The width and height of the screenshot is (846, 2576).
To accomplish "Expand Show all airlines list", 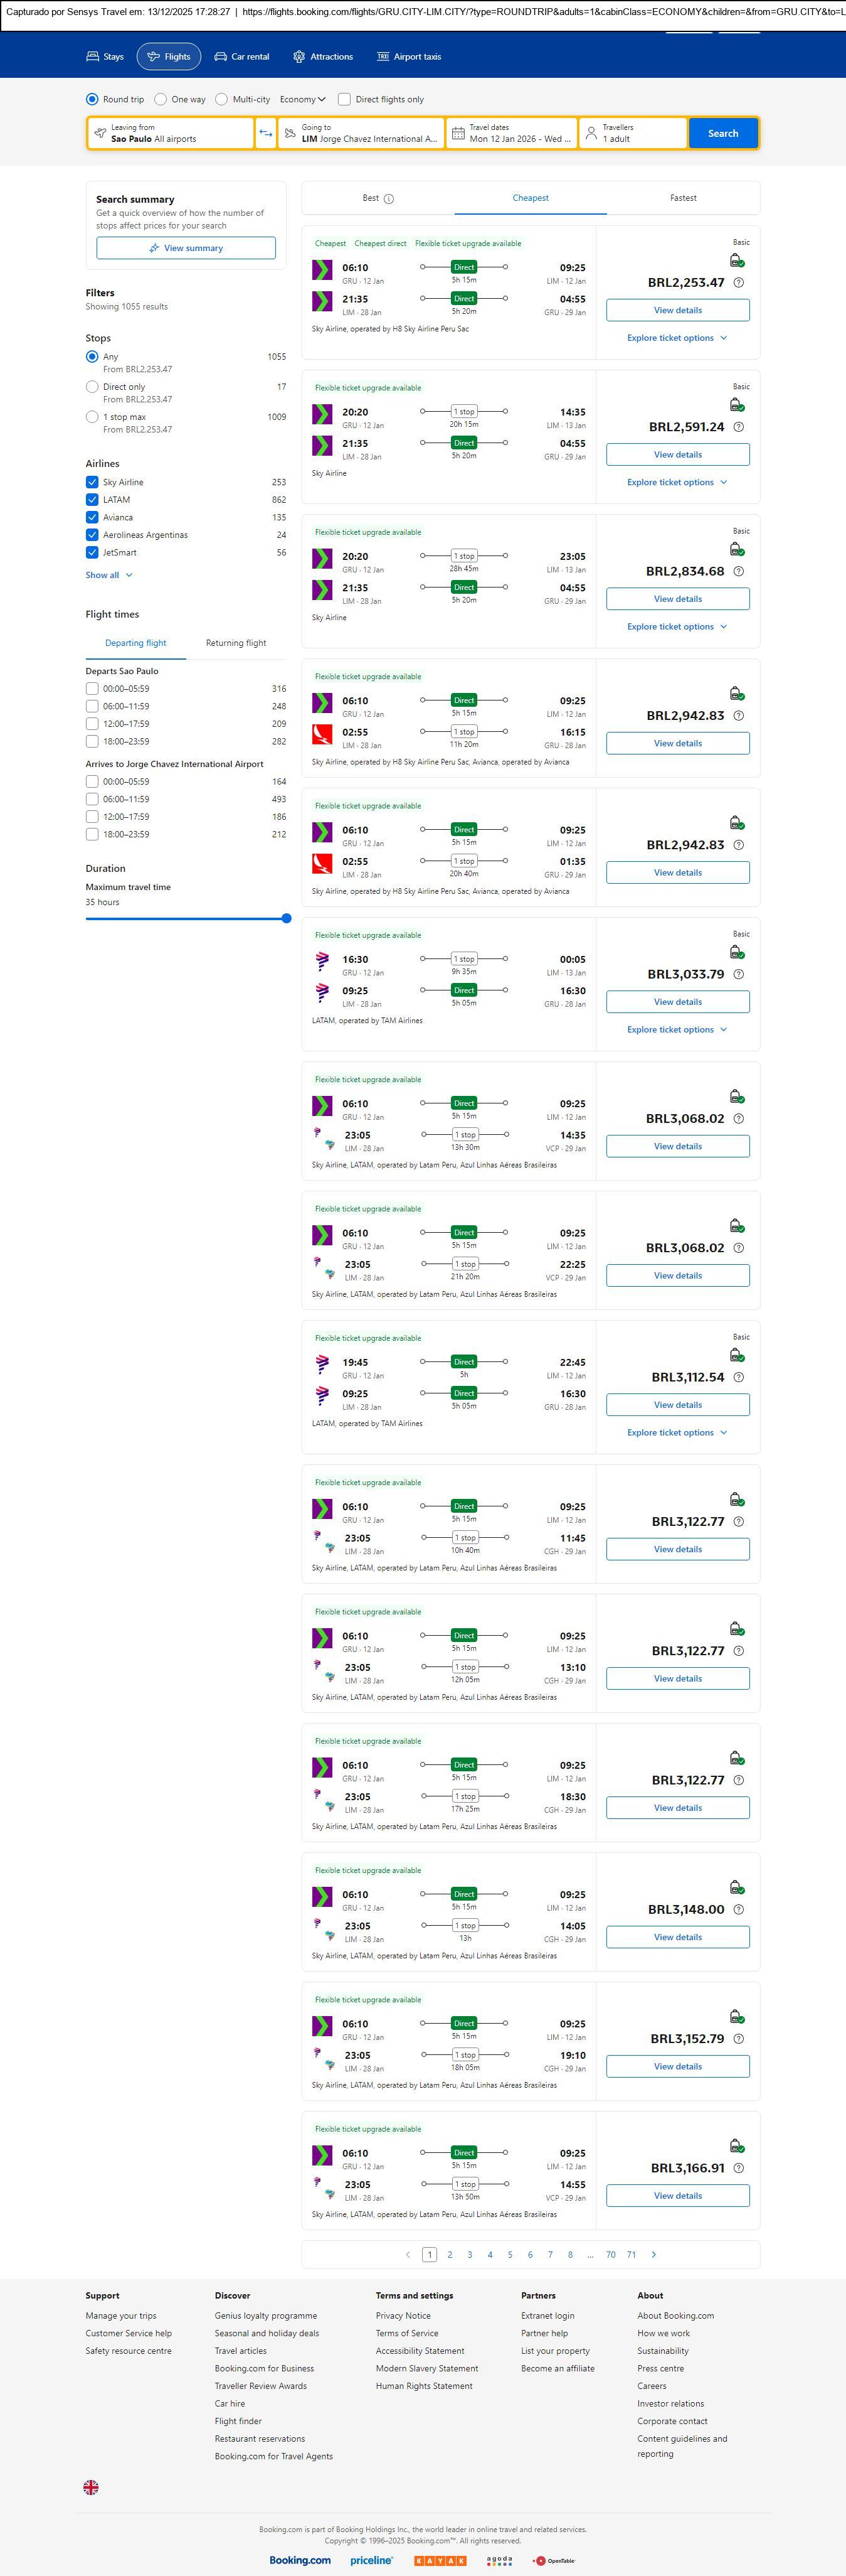I will (109, 575).
